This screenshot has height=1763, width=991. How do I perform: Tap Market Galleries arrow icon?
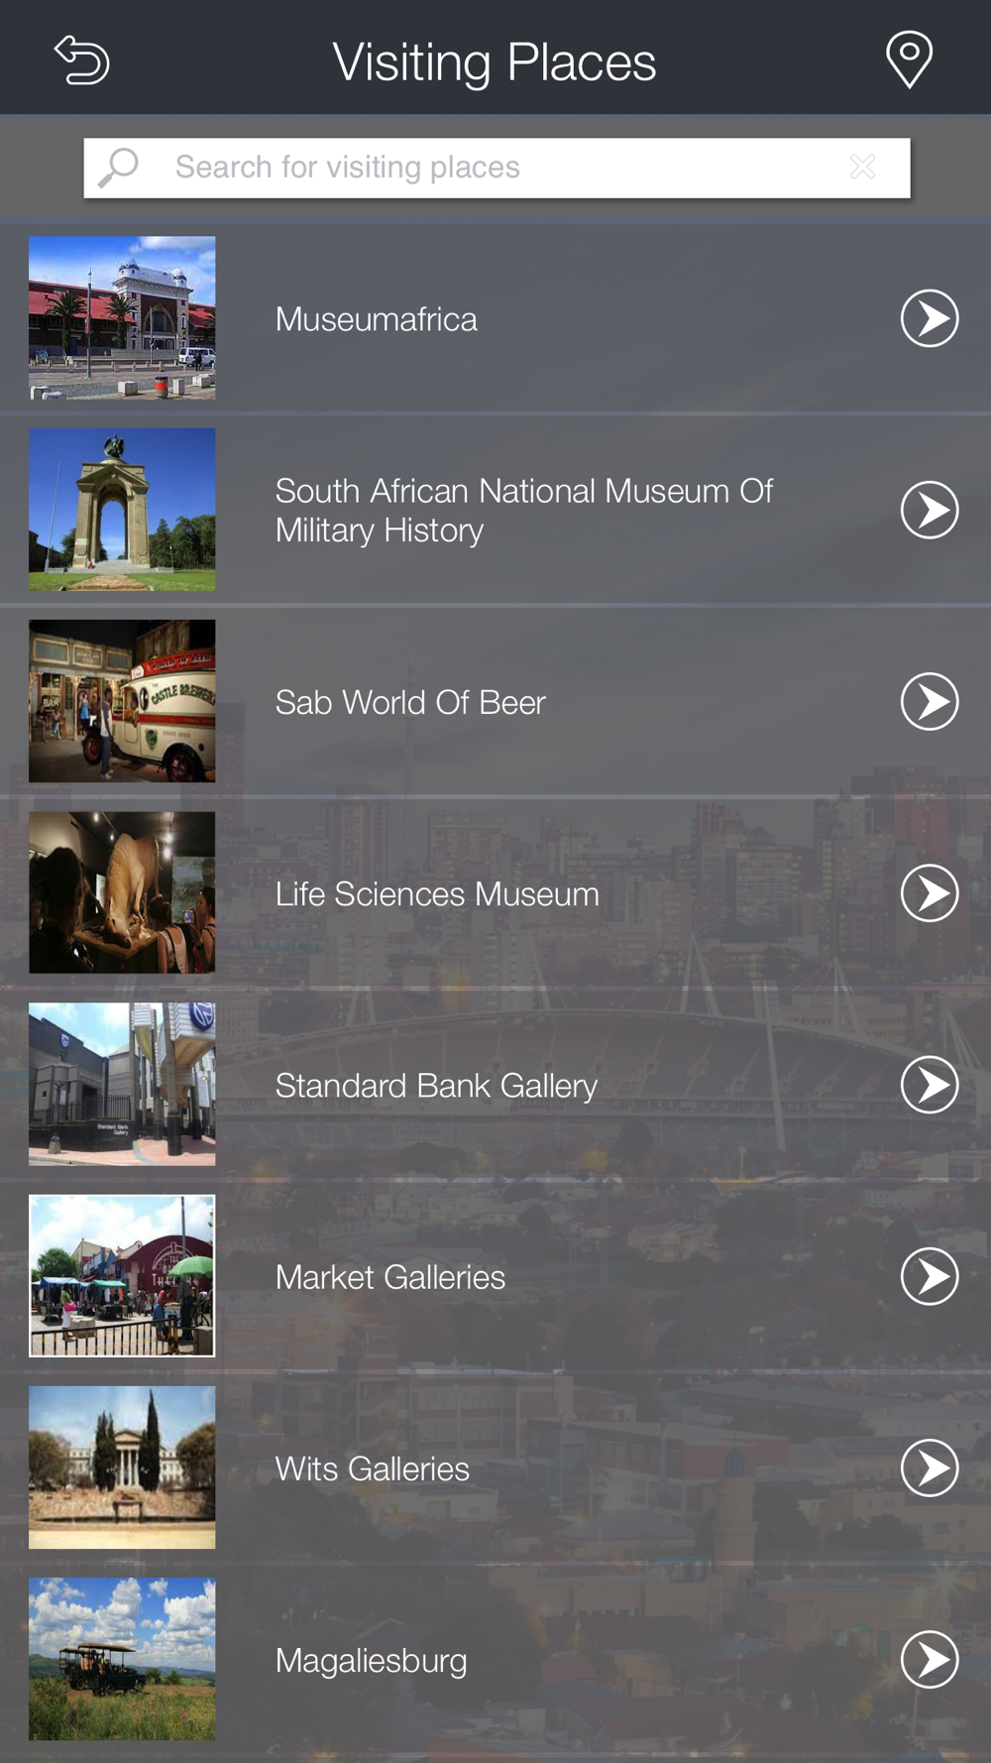929,1276
